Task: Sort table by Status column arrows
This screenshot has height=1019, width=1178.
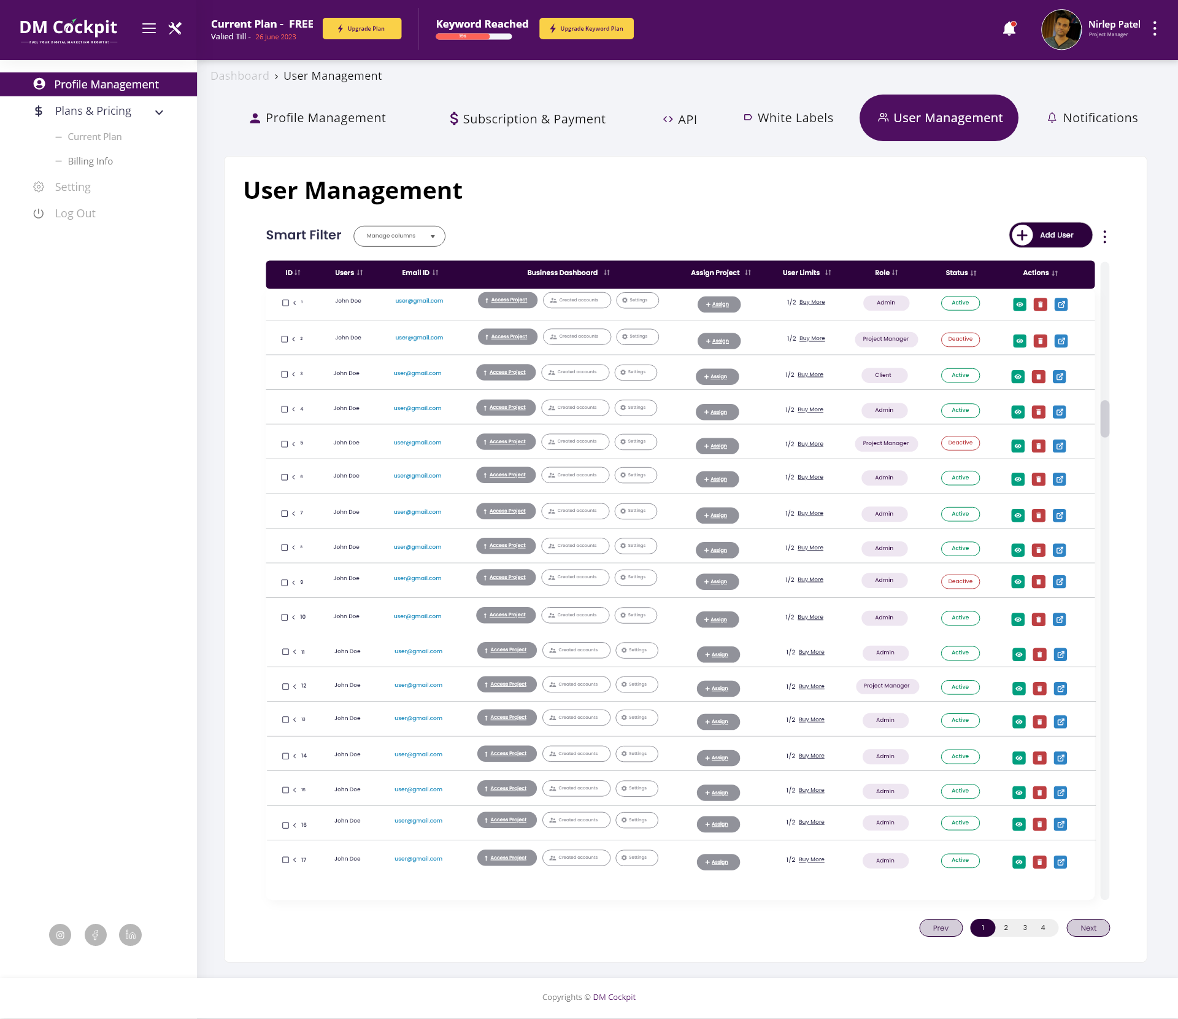Action: tap(974, 273)
